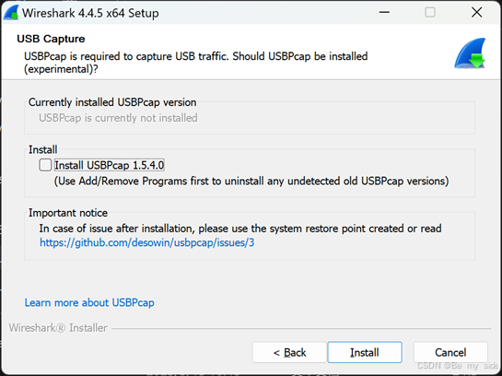The width and height of the screenshot is (502, 376).
Task: Click the Wireshark fin icon in title bar
Action: tap(12, 13)
